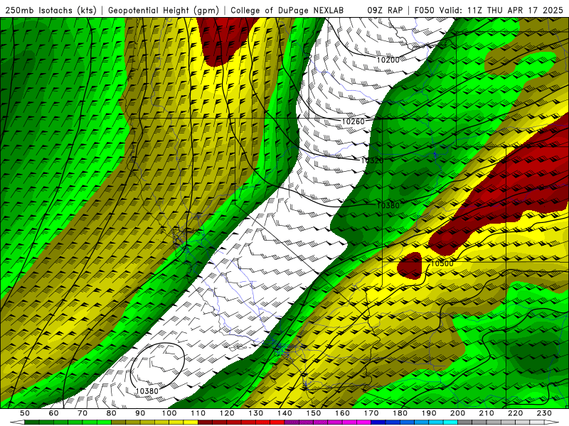Viewport: 569px width, 426px height.
Task: Click the 220 knot color bar label
Action: coord(515,413)
